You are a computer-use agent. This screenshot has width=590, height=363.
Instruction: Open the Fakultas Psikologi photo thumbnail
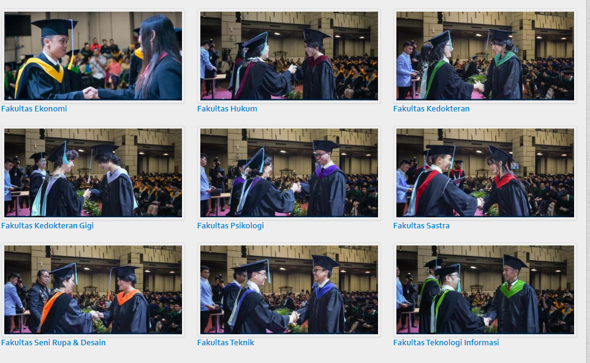(289, 173)
